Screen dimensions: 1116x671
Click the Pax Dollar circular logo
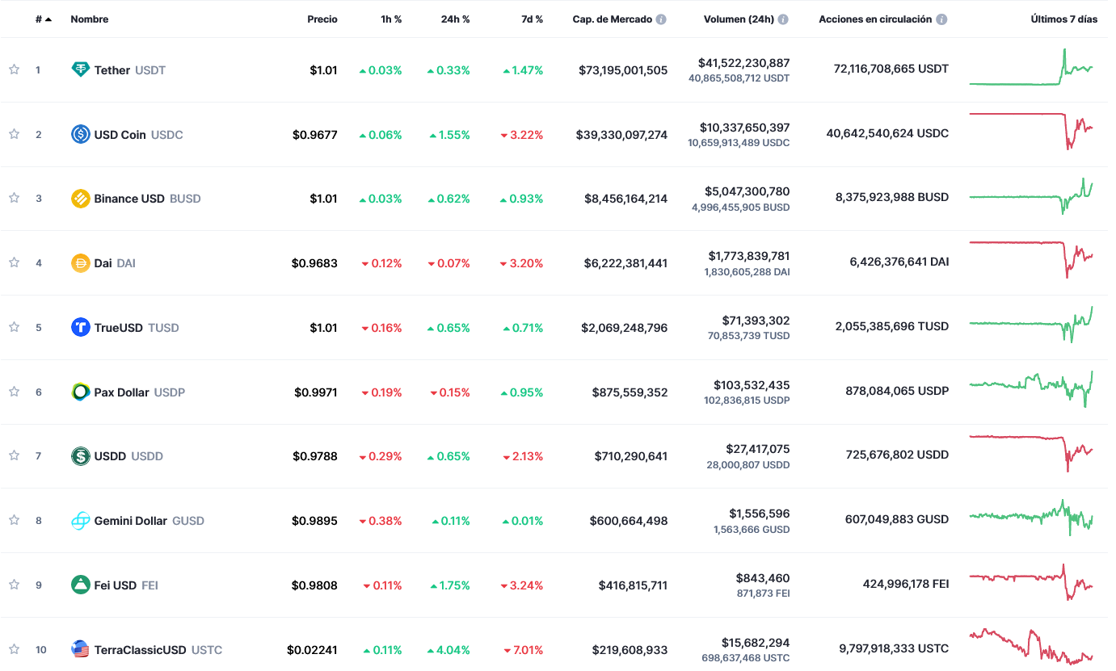pyautogui.click(x=78, y=392)
